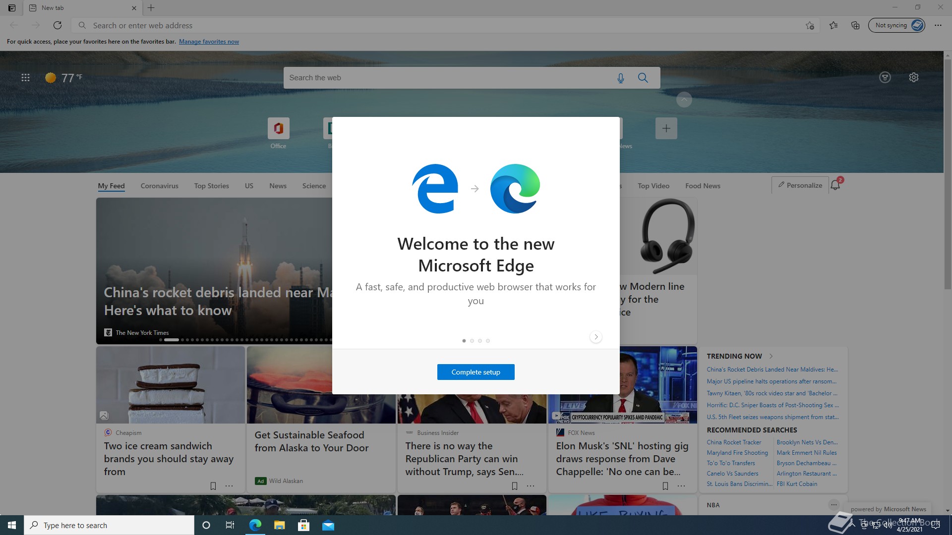Close the New tab tab
Screen dimensions: 952x535
[134, 8]
